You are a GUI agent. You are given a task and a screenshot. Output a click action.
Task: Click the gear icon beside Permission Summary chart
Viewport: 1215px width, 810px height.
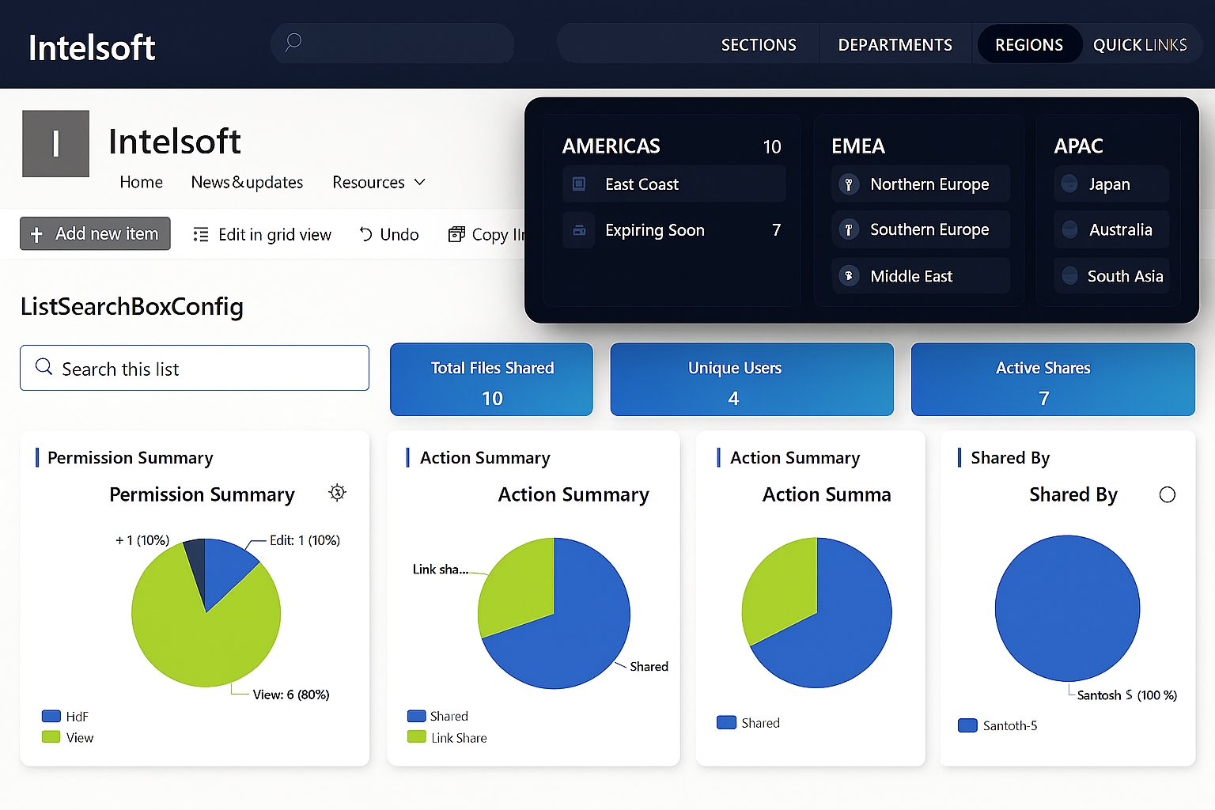point(338,493)
